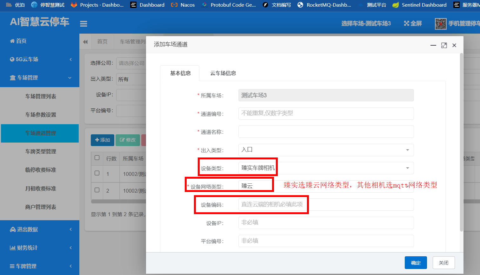Switch to the 基本信息 tab
The height and width of the screenshot is (275, 480).
180,73
